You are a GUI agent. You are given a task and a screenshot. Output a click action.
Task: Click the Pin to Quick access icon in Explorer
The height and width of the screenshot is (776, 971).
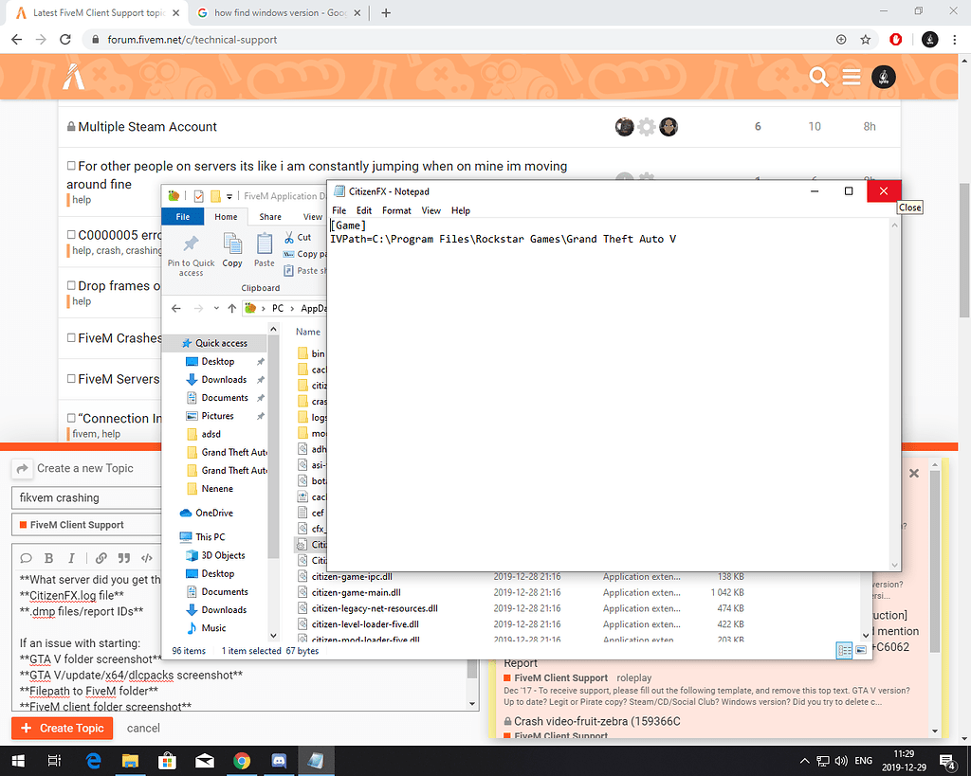(191, 244)
